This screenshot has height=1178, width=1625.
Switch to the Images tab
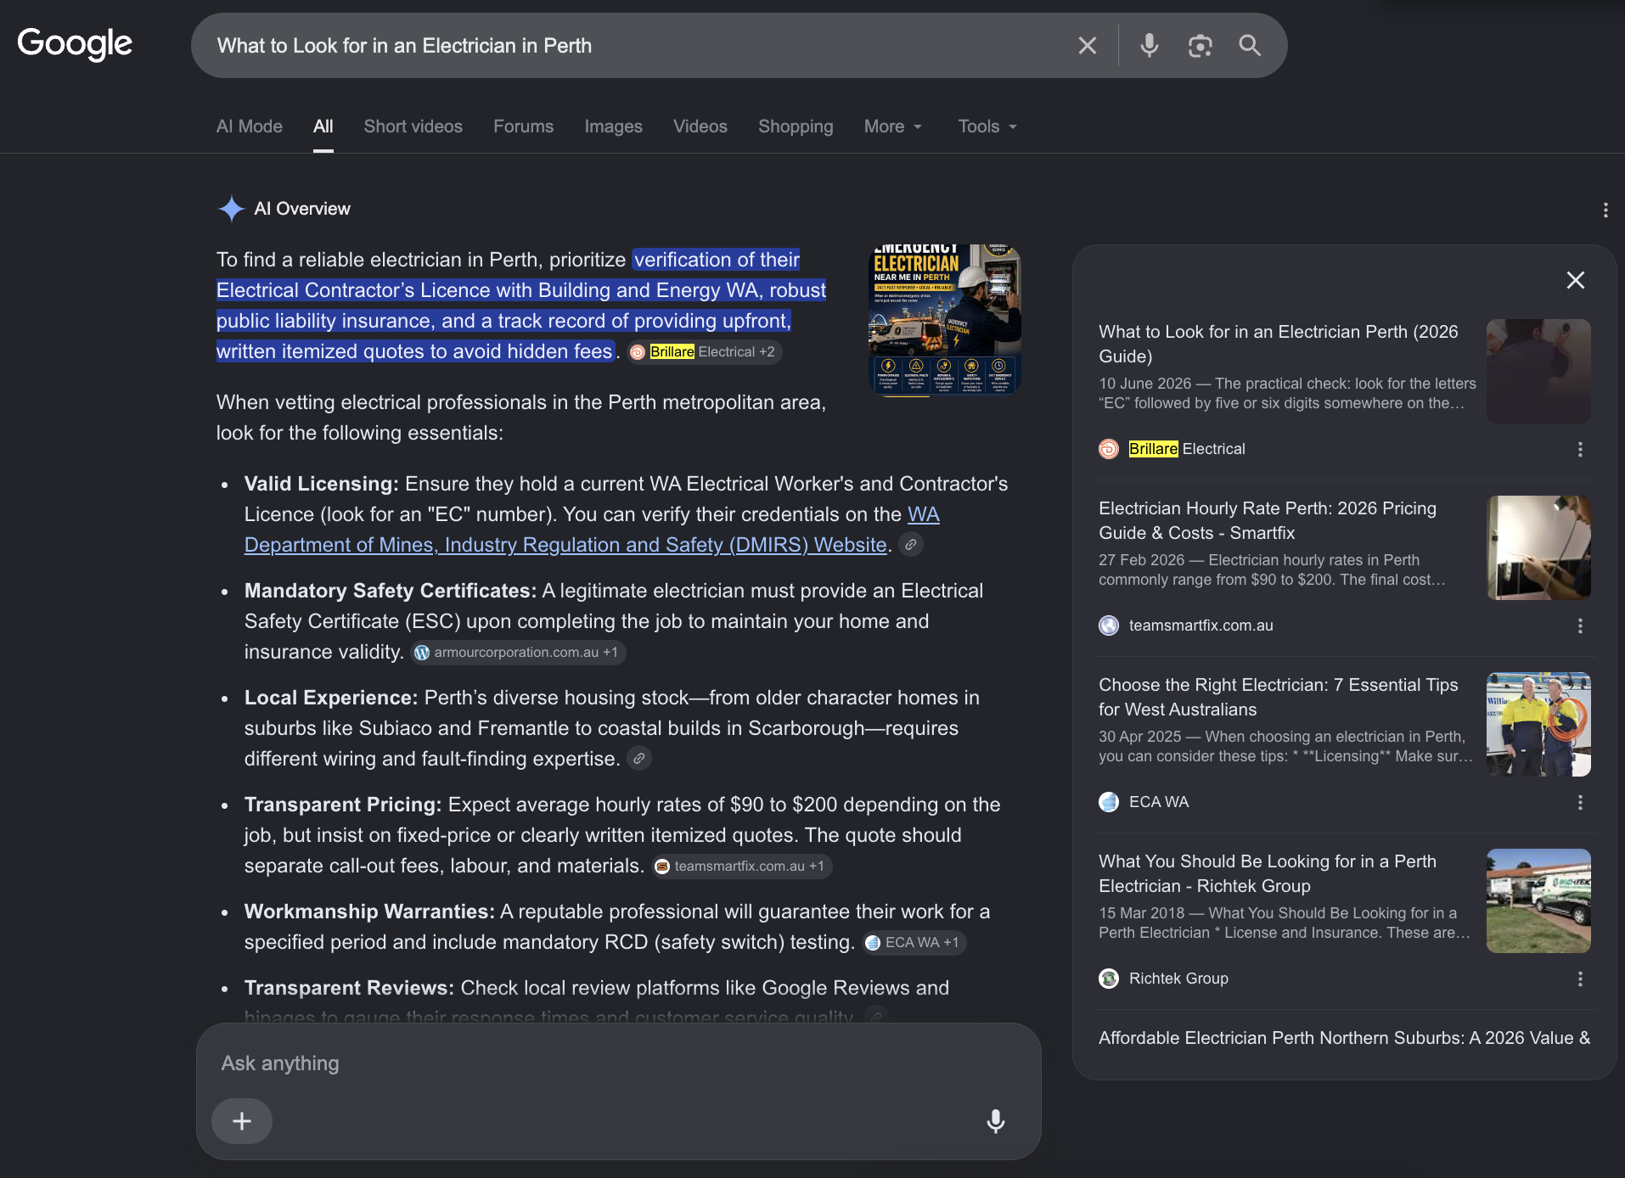(x=613, y=126)
